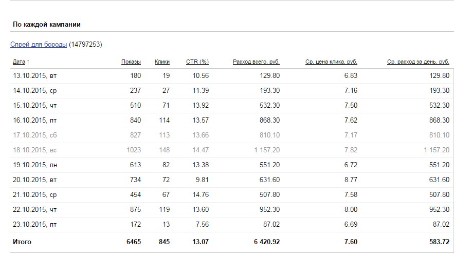Screen dimensions: 454x277
Task: Click the По каждой кампании section heading
Action: click(x=46, y=24)
